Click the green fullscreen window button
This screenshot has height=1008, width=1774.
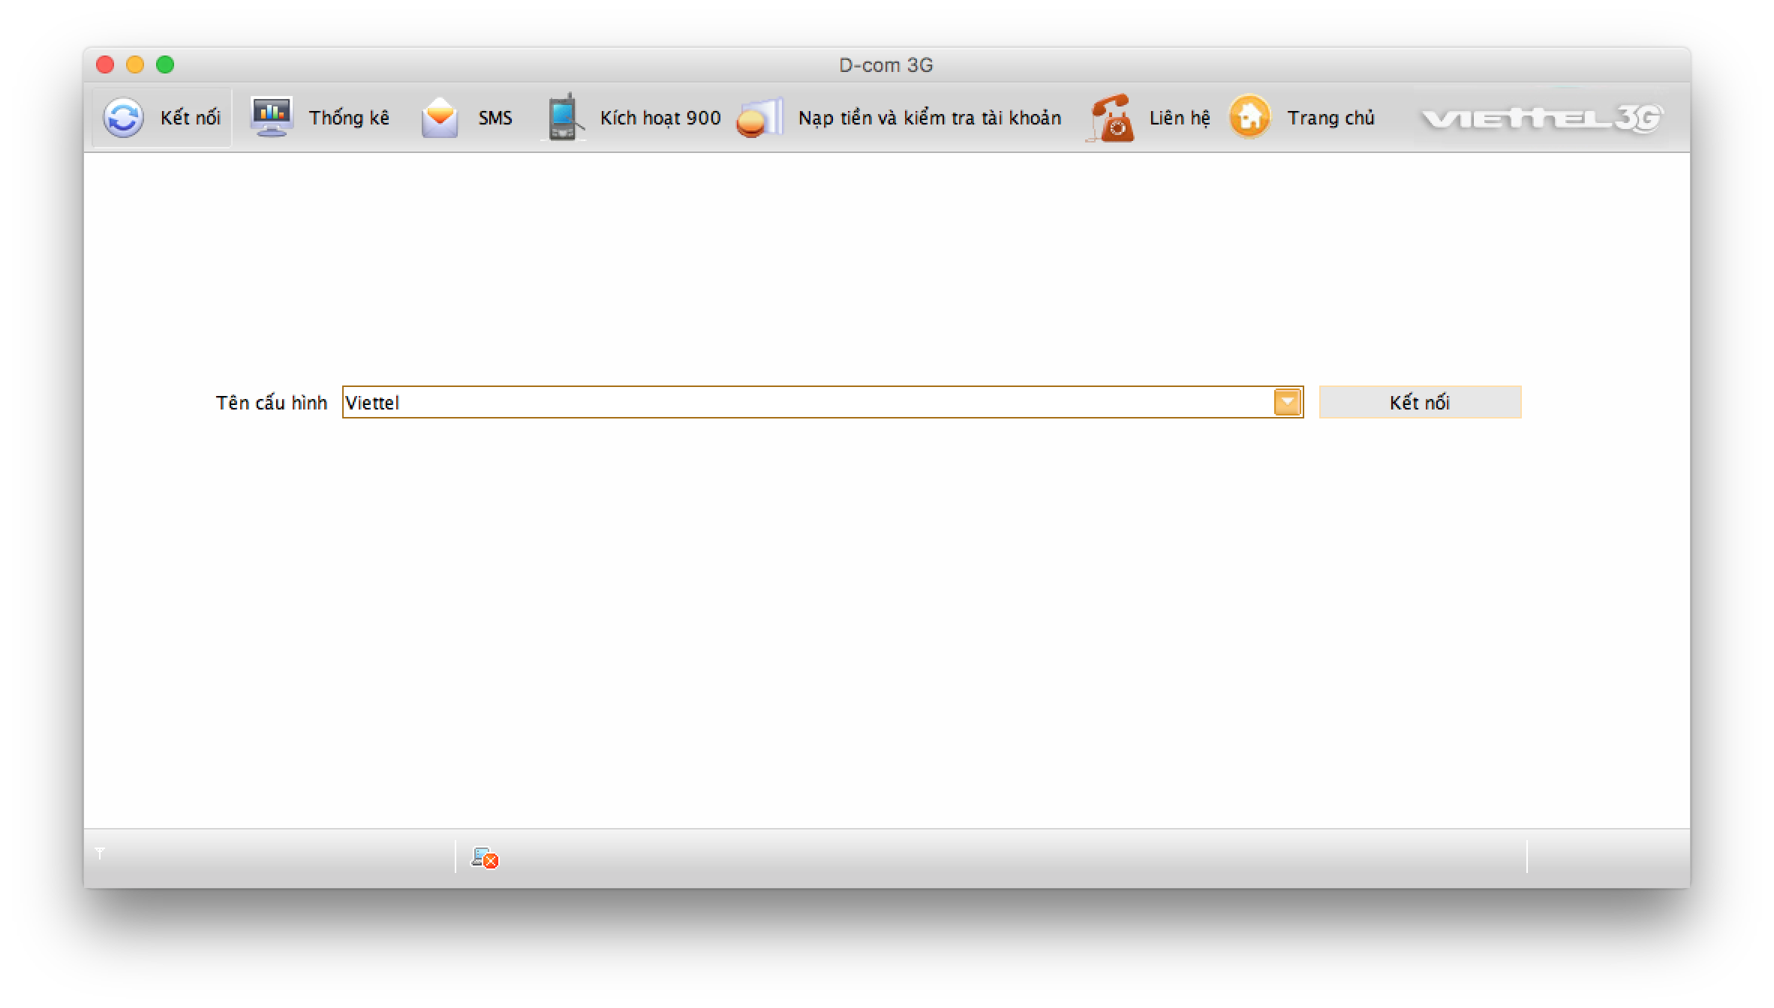165,65
